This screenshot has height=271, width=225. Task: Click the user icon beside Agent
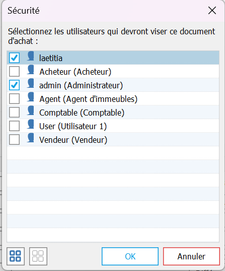(31, 97)
